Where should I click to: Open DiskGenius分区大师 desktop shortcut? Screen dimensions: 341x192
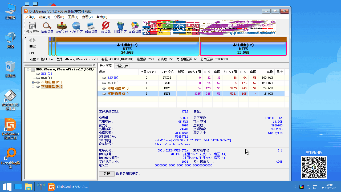coord(10,129)
